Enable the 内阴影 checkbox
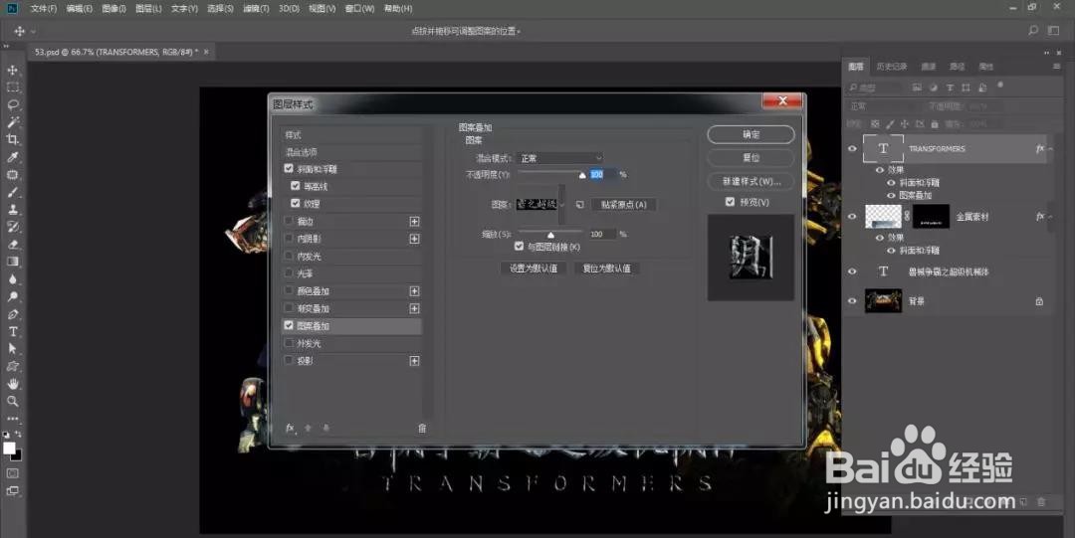1075x538 pixels. pyautogui.click(x=289, y=239)
